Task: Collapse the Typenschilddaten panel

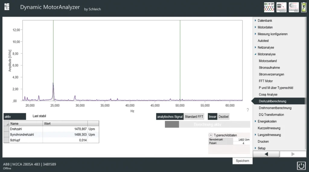Action: pos(211,135)
